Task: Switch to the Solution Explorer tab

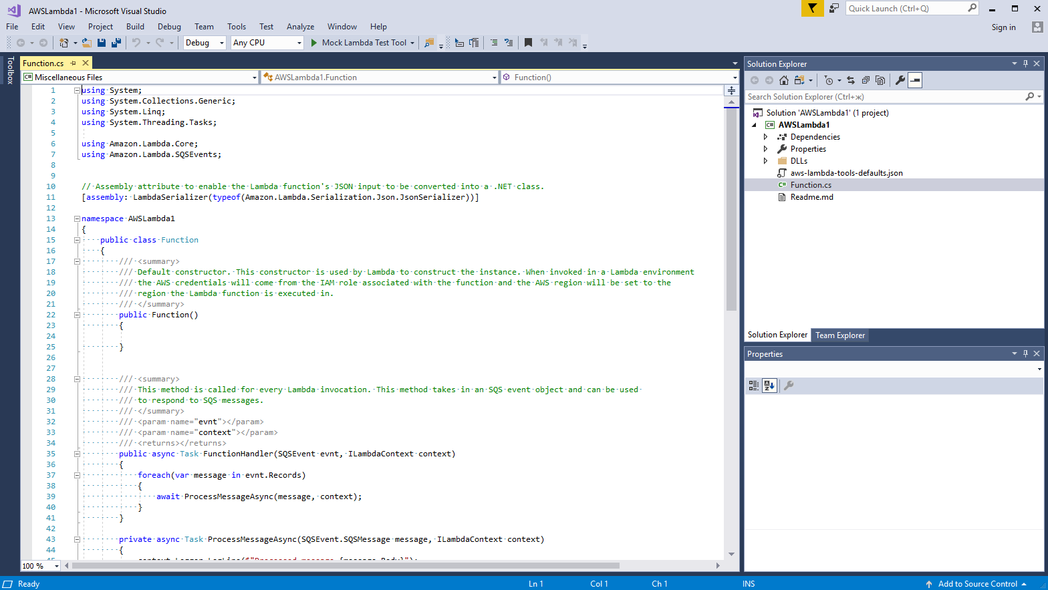Action: coord(777,335)
